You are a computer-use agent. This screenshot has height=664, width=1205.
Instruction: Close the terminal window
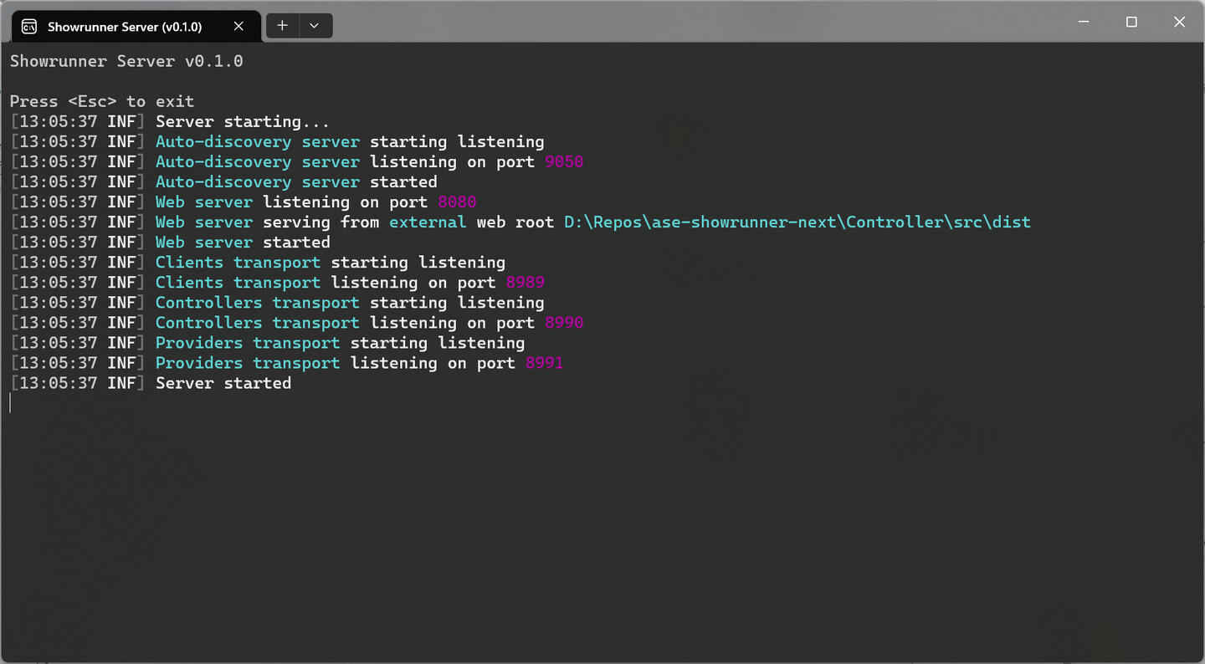(1179, 23)
